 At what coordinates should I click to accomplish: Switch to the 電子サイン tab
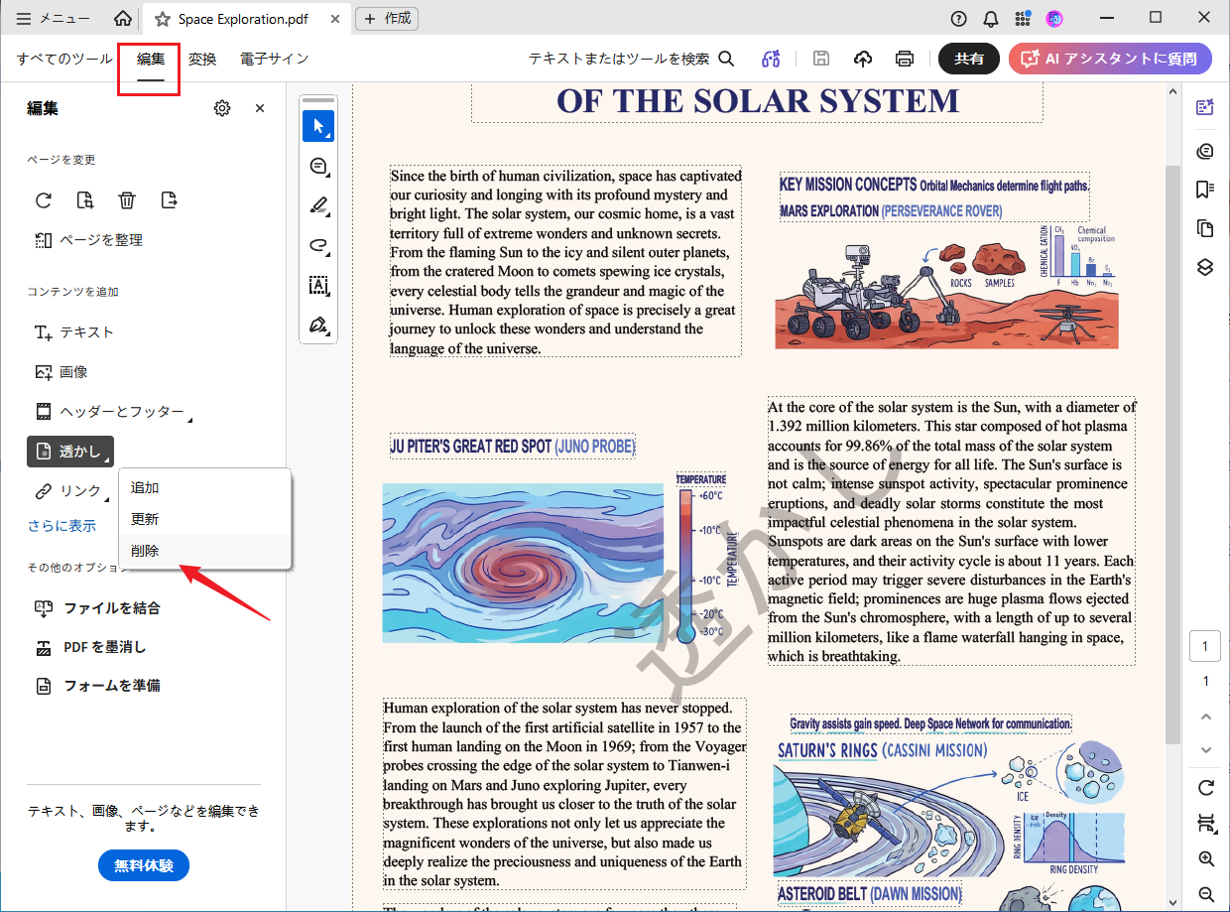point(274,59)
